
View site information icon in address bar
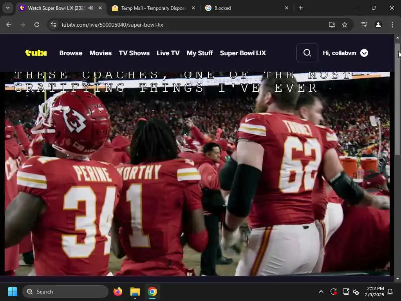click(53, 25)
